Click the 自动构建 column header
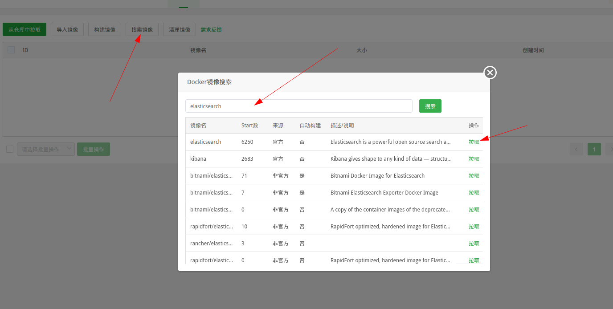 (310, 126)
